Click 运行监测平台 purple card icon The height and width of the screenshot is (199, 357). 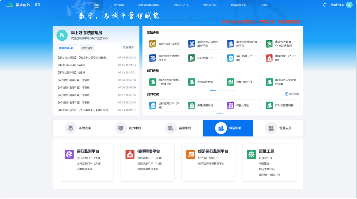[69, 154]
